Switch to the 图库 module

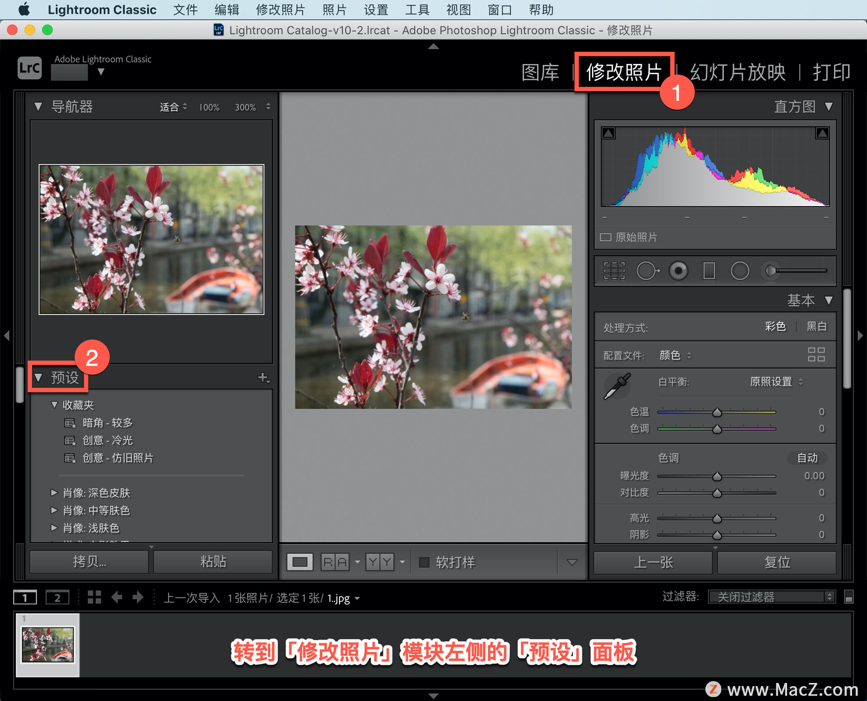click(x=540, y=72)
